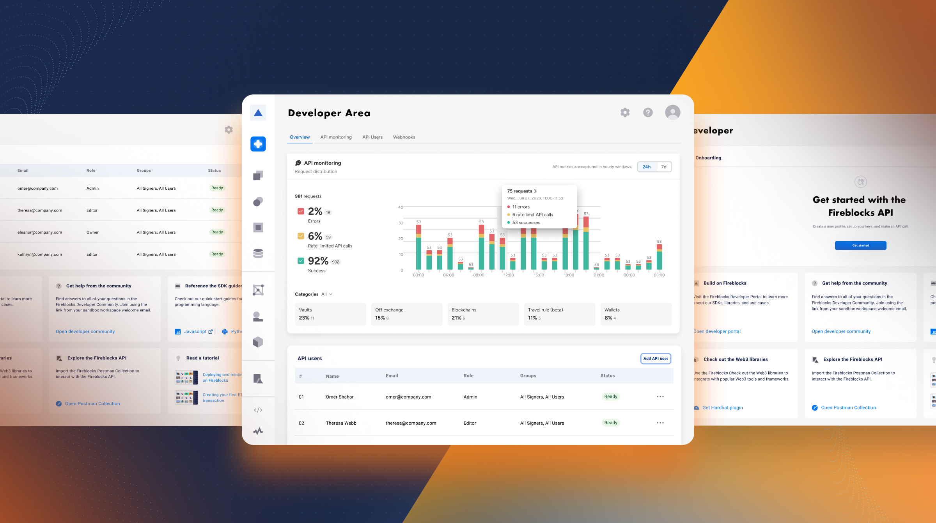Open the options menu for Omer Shahar
The height and width of the screenshot is (523, 936).
click(660, 397)
